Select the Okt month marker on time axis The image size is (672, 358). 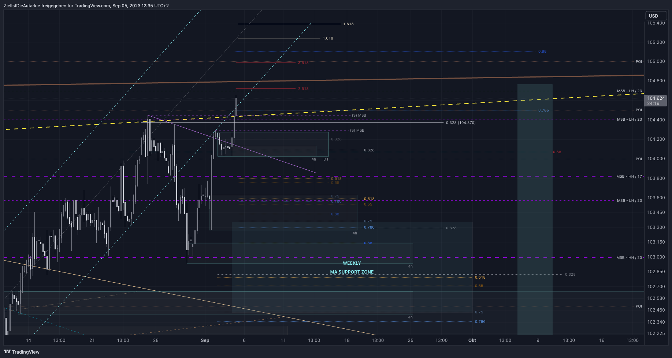point(472,340)
